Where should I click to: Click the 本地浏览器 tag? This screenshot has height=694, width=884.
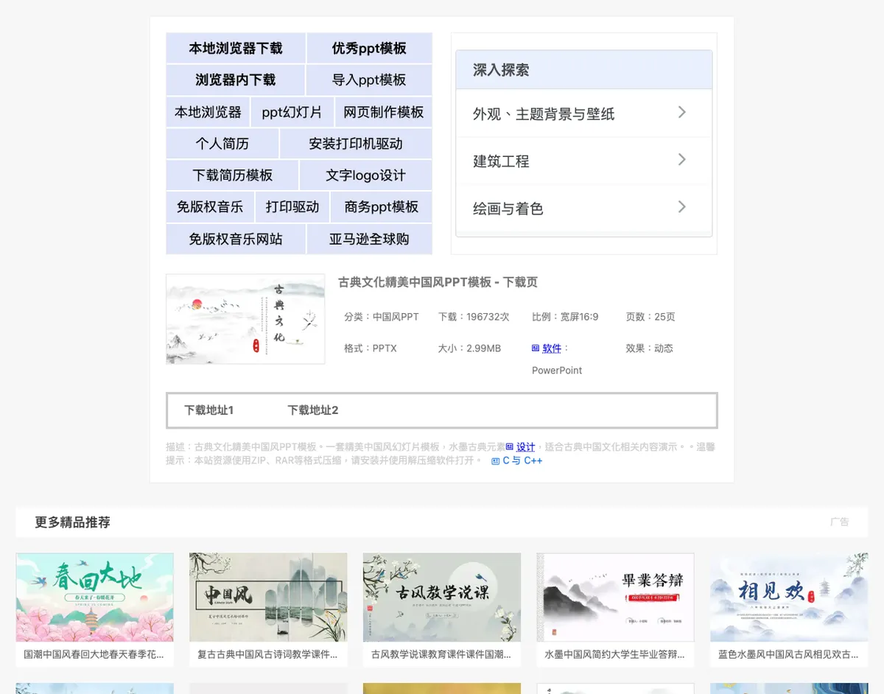pyautogui.click(x=208, y=112)
